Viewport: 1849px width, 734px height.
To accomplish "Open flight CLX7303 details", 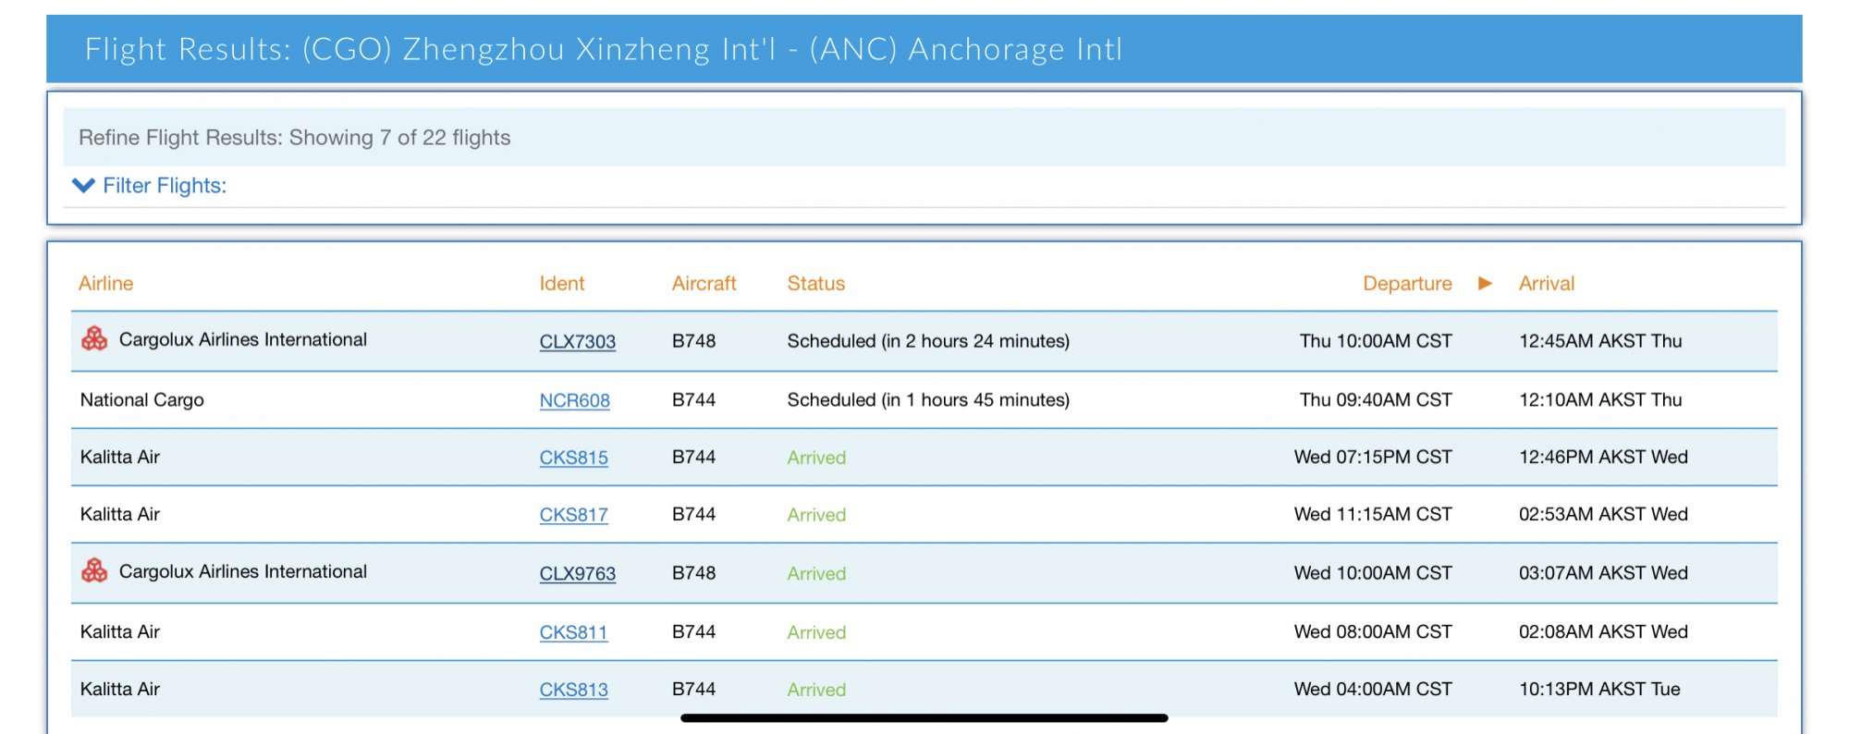I will coord(577,341).
